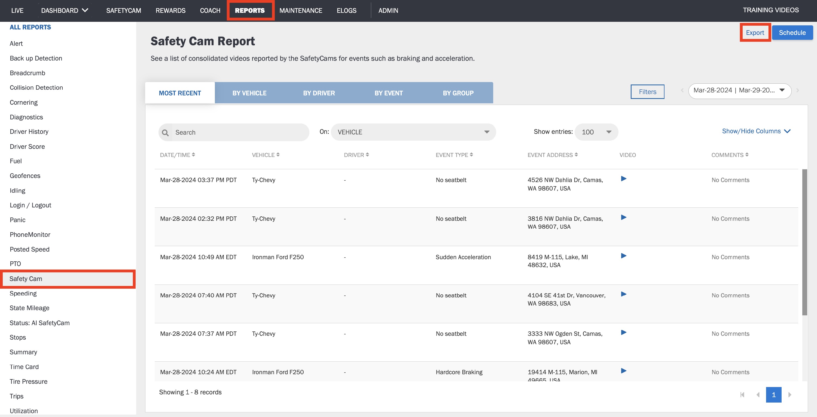Open the On: VEHICLE search field dropdown
This screenshot has height=417, width=817.
pyautogui.click(x=413, y=132)
